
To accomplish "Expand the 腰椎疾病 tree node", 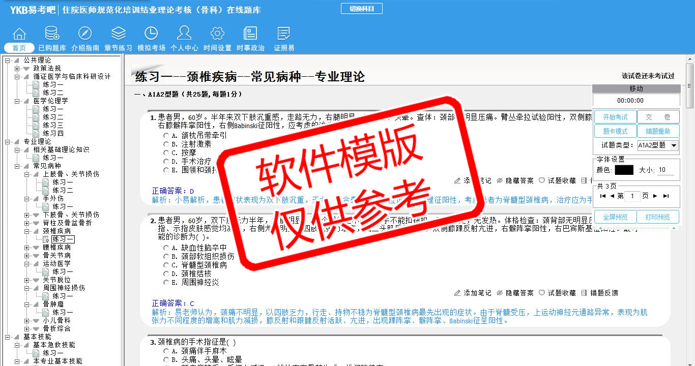I will click(x=27, y=248).
